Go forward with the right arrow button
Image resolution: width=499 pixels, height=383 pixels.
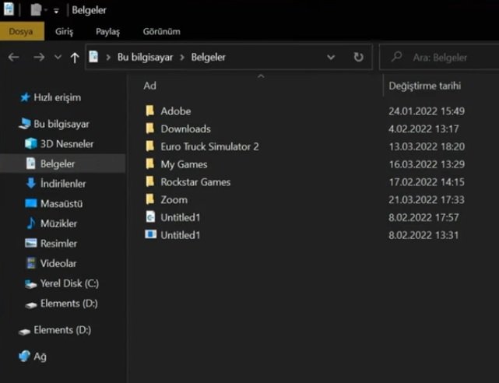[39, 58]
